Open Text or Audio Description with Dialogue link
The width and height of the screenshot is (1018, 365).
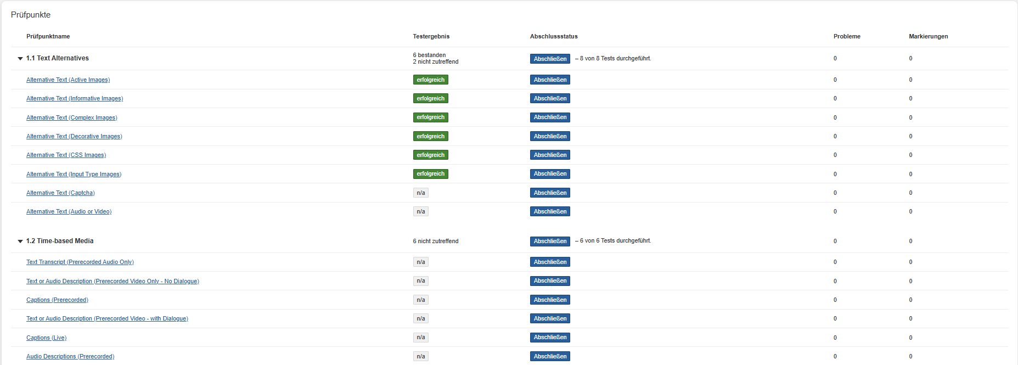(107, 319)
